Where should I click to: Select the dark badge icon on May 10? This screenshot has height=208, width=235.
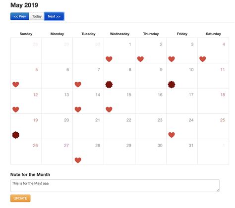[x=172, y=85]
